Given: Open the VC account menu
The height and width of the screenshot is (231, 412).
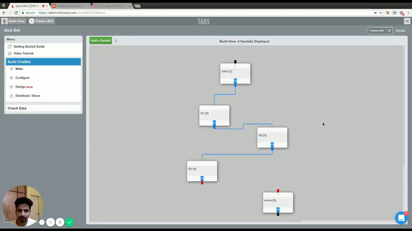Looking at the screenshot, I should tap(407, 21).
